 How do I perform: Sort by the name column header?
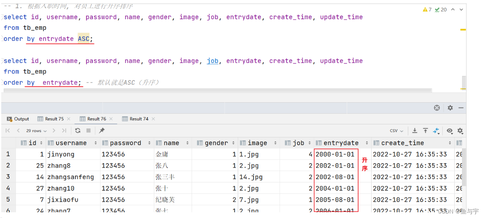(173, 143)
